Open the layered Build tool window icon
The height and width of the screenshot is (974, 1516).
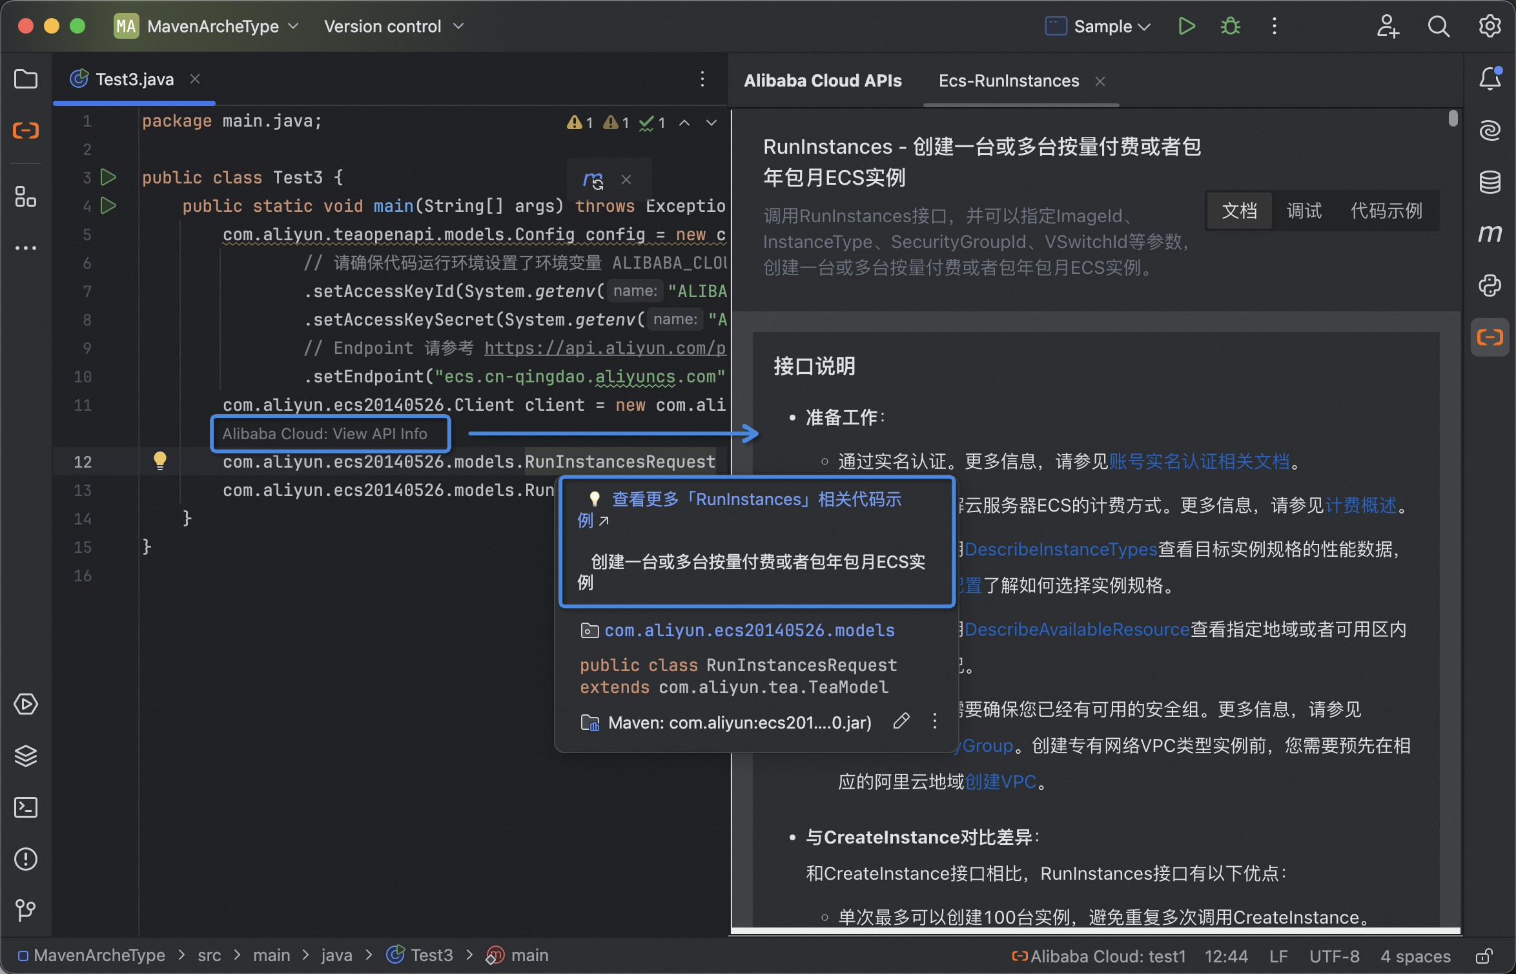(26, 756)
